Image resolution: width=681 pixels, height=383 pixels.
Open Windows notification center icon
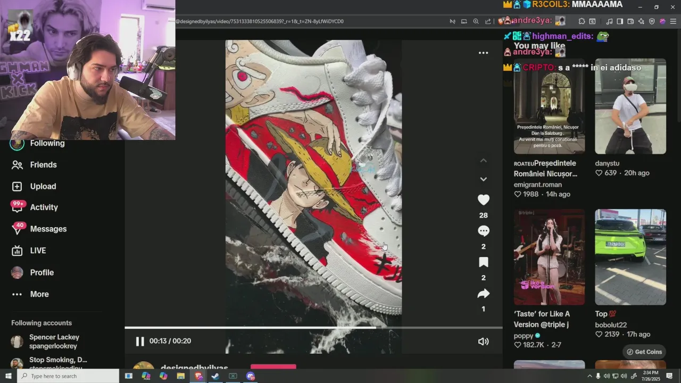point(669,376)
